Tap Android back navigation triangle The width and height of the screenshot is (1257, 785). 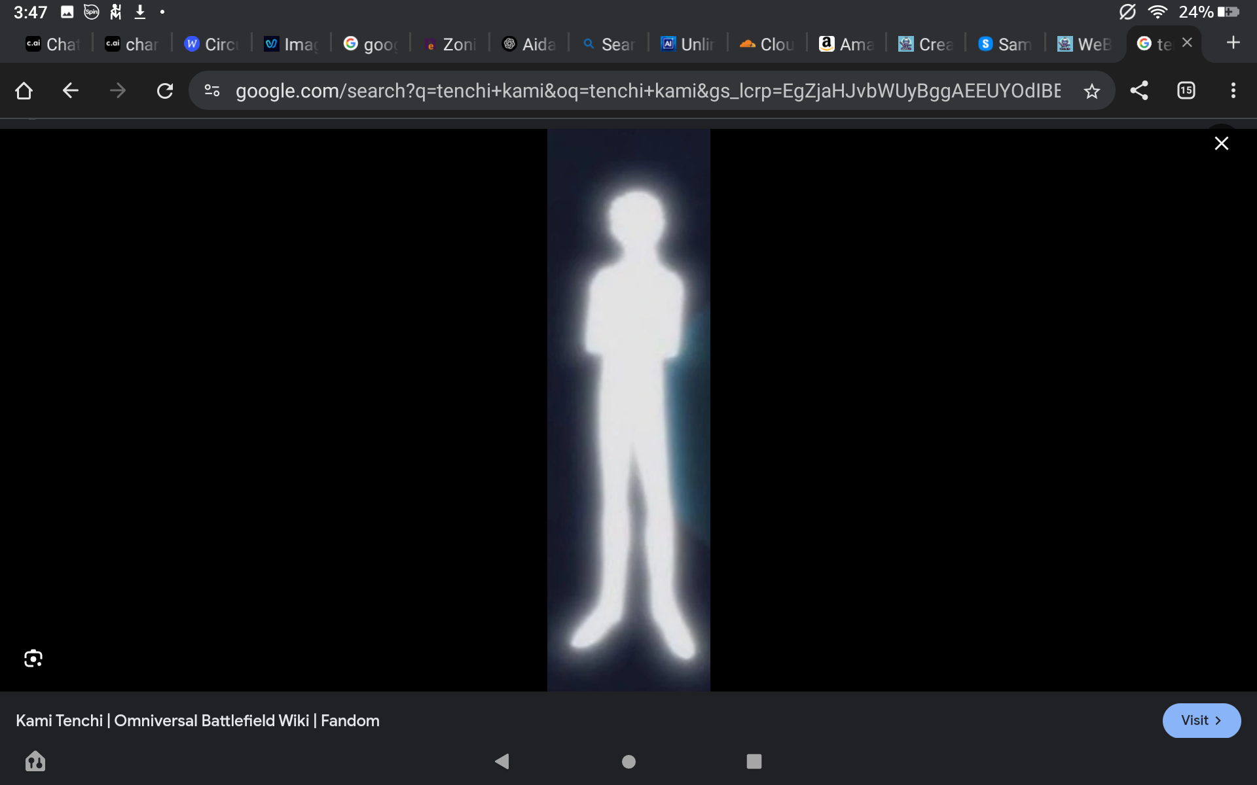502,761
